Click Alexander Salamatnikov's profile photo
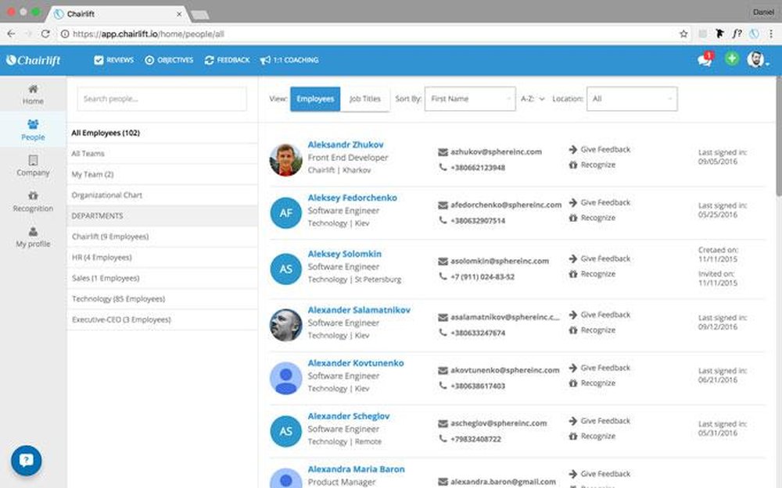The width and height of the screenshot is (782, 488). tap(285, 325)
